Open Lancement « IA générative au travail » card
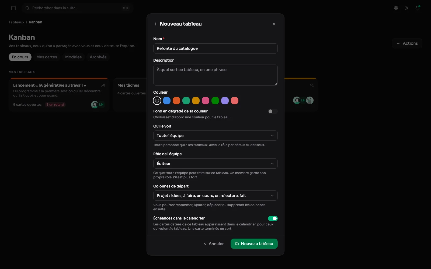 (x=59, y=94)
